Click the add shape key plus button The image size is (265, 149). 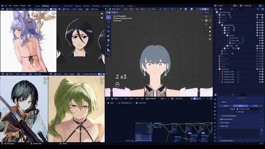coord(262,130)
